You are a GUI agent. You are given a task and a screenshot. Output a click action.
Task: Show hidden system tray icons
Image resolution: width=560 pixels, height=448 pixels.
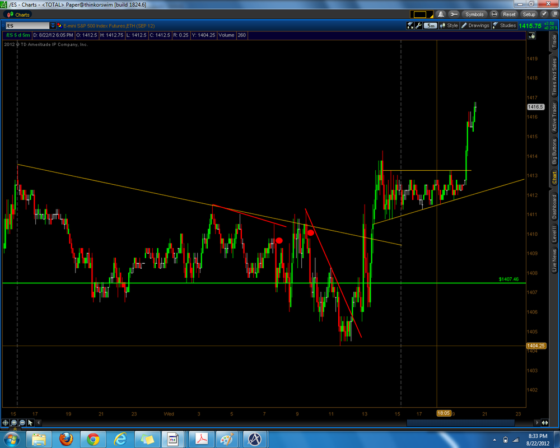tap(494, 440)
